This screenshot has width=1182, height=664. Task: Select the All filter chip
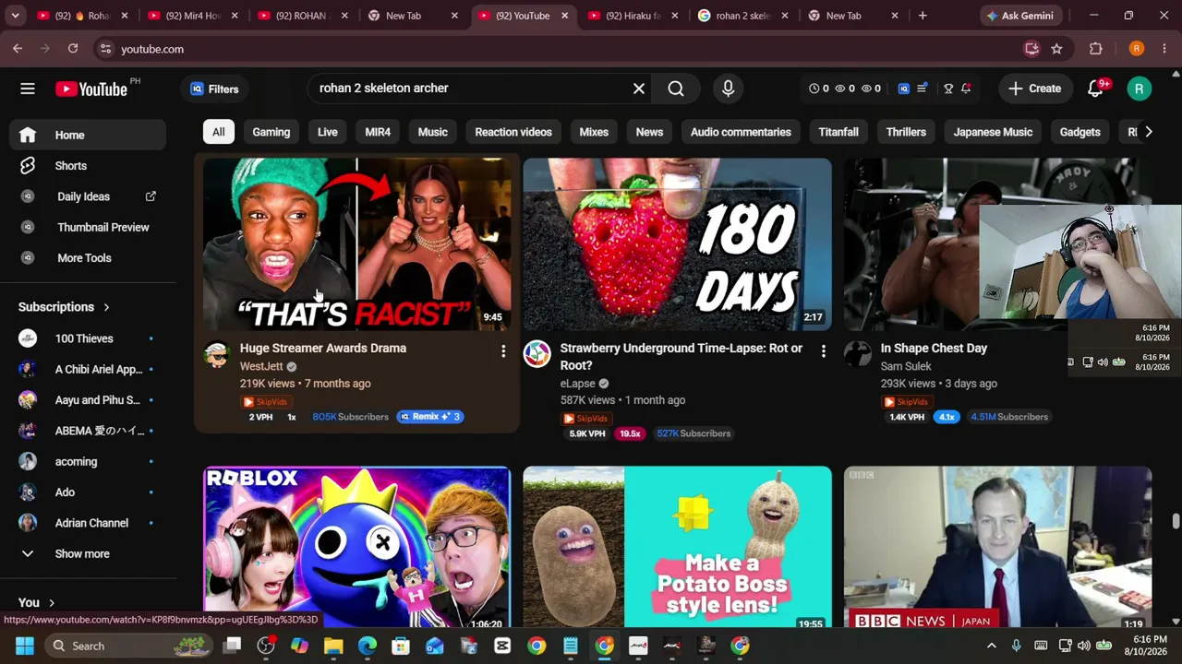click(218, 132)
